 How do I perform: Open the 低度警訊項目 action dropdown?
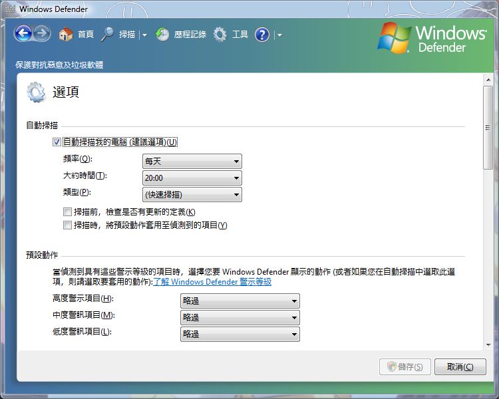click(x=240, y=334)
